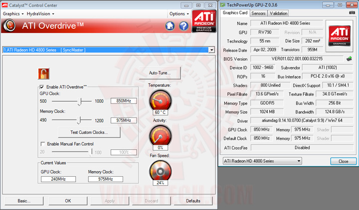Click the Bus Interface PCI-E 2.0 x16 value
Image resolution: width=359 pixels, height=210 pixels.
pos(328,76)
